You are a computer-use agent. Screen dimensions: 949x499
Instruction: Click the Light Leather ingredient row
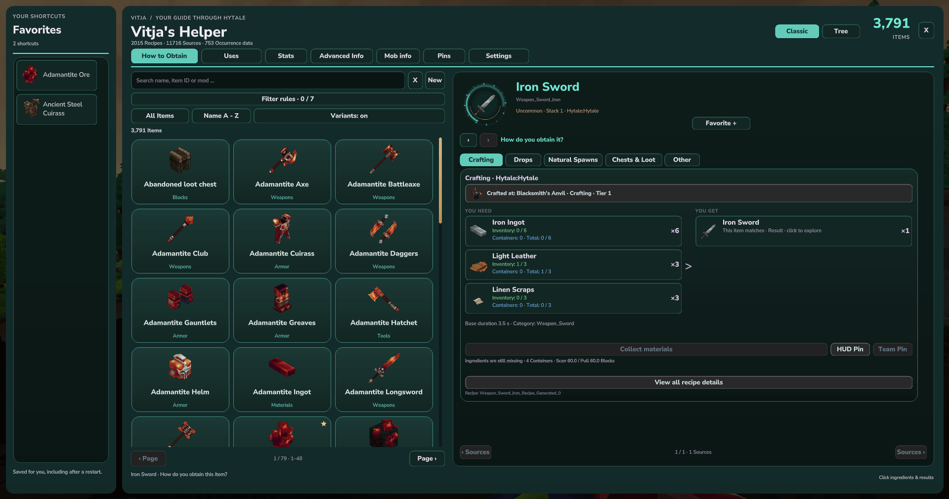[573, 265]
